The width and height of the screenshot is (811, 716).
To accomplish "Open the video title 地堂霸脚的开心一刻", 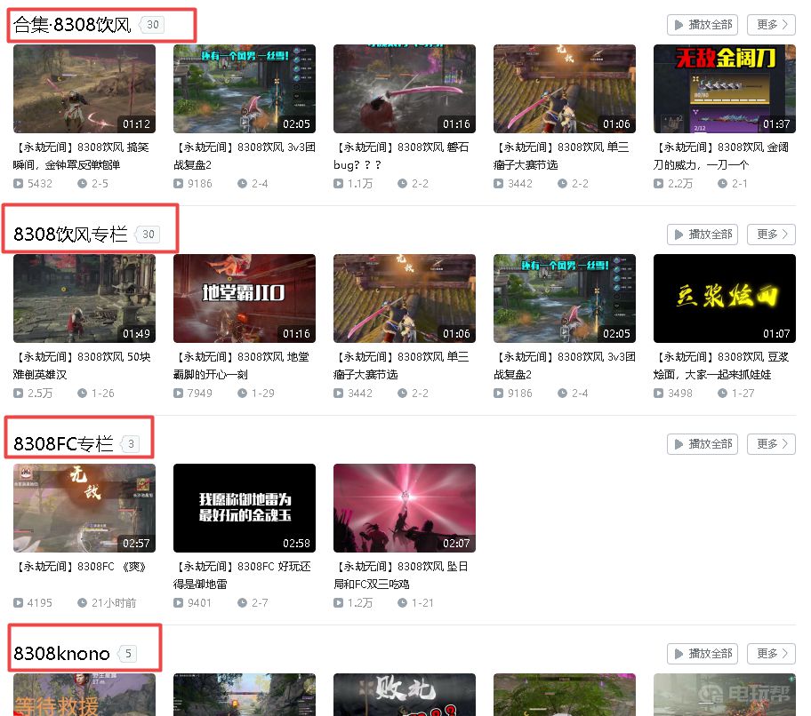I will [x=242, y=366].
